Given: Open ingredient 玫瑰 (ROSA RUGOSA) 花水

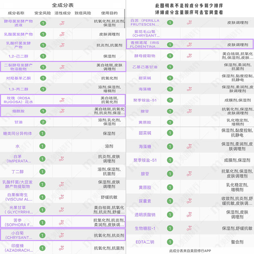Looking at the screenshot, I should coord(18,100).
